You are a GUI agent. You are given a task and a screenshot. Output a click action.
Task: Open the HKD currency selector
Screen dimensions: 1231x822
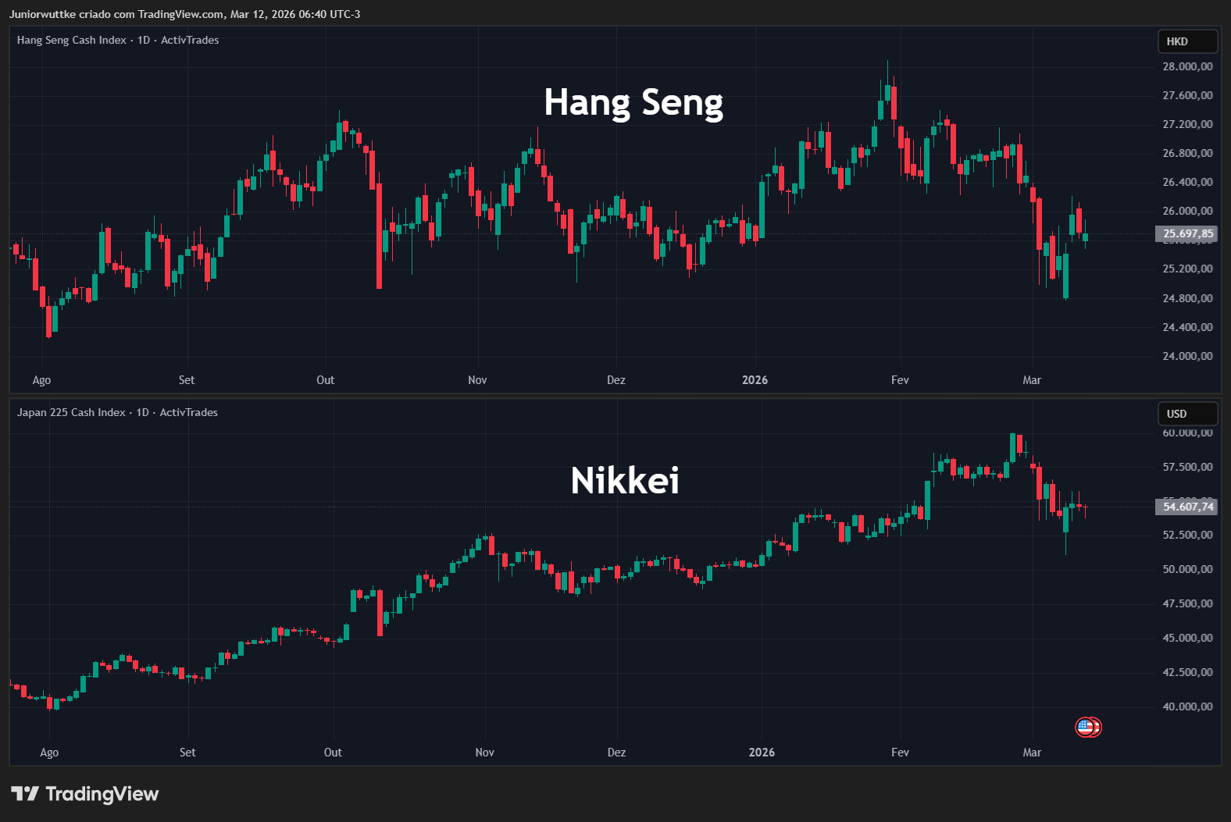1187,41
